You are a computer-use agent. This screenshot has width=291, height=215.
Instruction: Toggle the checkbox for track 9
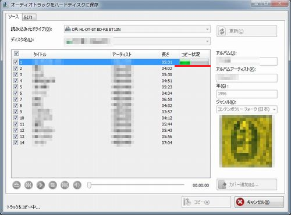click(x=16, y=112)
